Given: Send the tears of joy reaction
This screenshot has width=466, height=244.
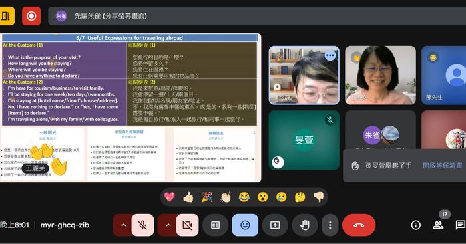Looking at the screenshot, I should 244,197.
